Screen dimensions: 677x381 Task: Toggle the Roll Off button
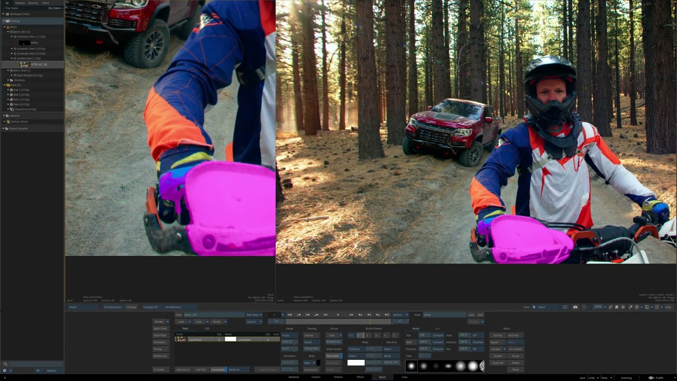(478, 349)
